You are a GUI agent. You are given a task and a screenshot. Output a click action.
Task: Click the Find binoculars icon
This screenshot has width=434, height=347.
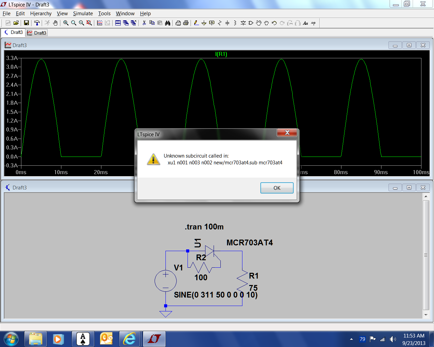tap(167, 23)
